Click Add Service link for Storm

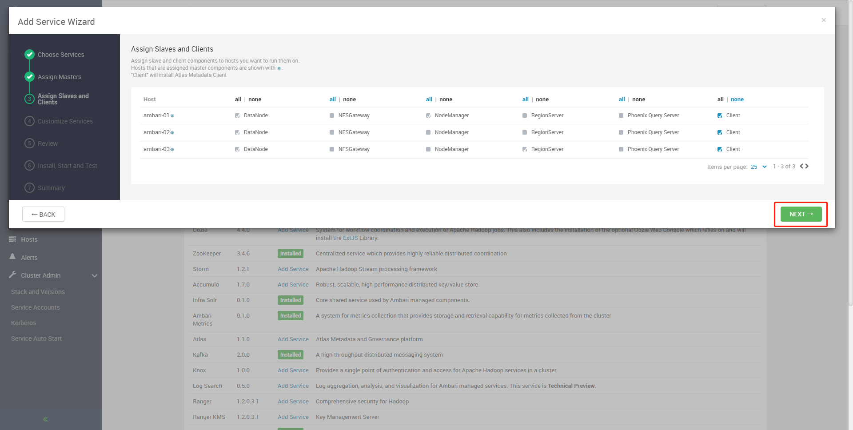click(x=293, y=269)
